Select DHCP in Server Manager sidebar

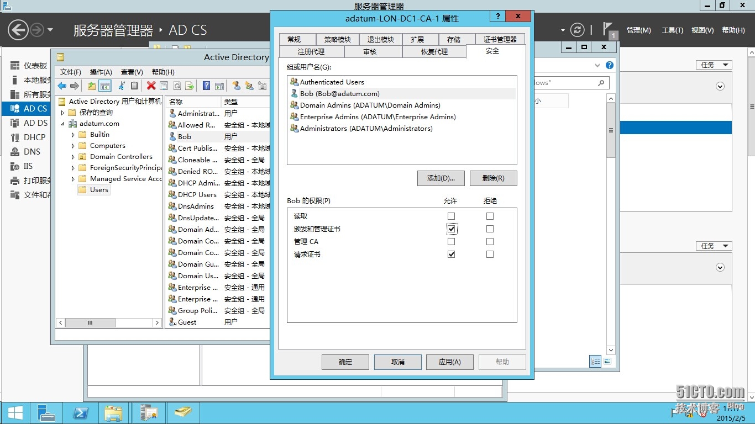coord(34,137)
